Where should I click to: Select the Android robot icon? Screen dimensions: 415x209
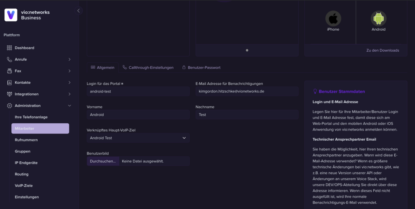(379, 19)
